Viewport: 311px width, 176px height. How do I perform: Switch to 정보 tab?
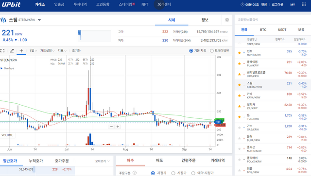(205, 20)
